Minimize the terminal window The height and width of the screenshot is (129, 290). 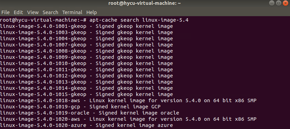click(272, 3)
